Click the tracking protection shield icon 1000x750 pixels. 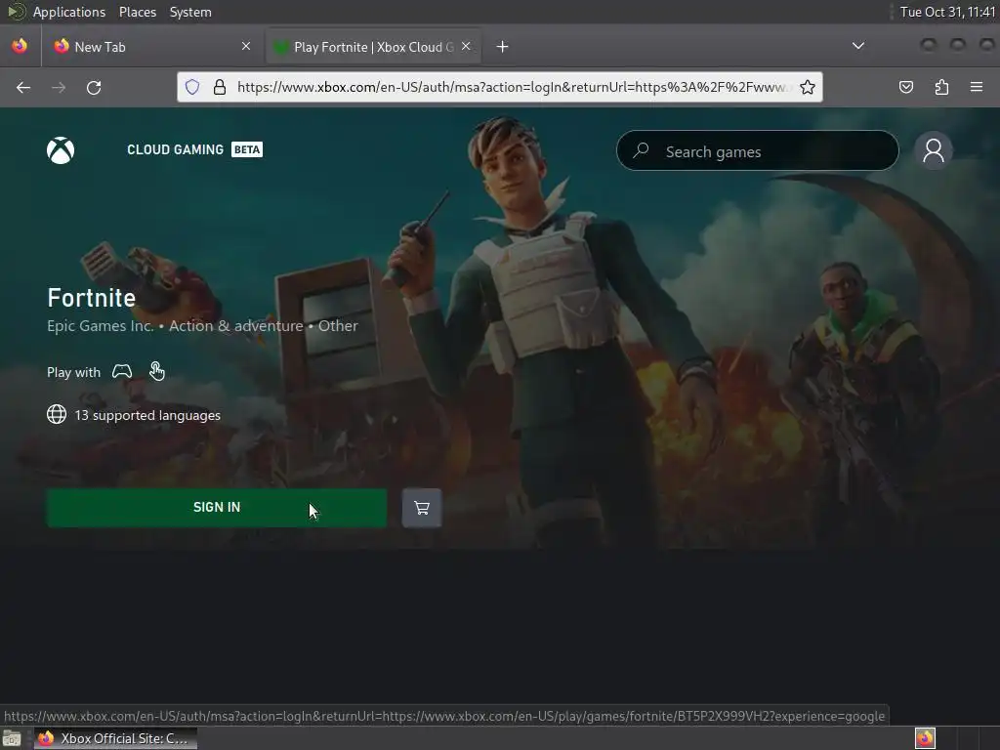pyautogui.click(x=192, y=87)
